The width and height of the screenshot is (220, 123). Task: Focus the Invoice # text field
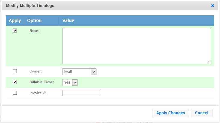(81, 93)
